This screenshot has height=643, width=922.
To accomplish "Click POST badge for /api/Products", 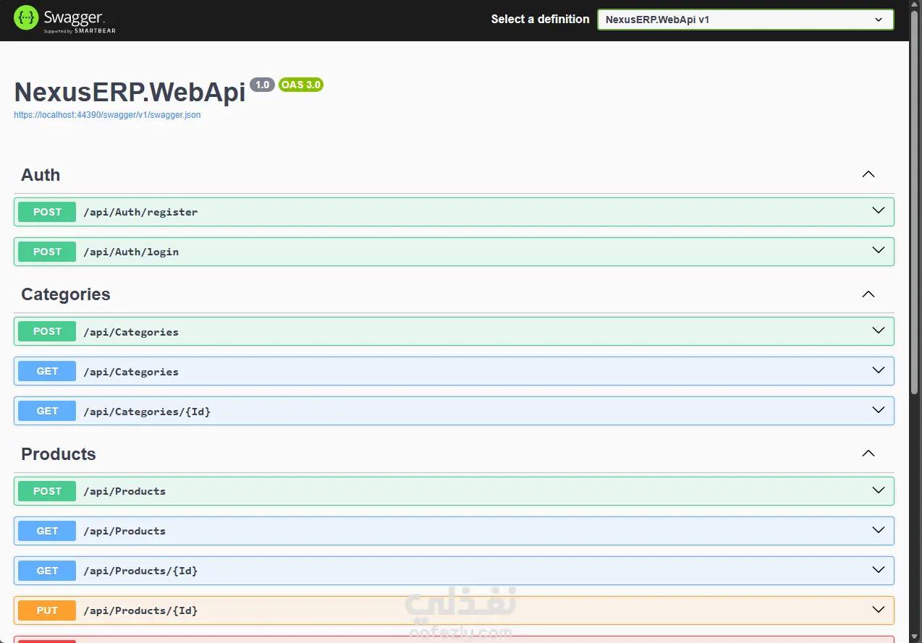I will tap(47, 491).
